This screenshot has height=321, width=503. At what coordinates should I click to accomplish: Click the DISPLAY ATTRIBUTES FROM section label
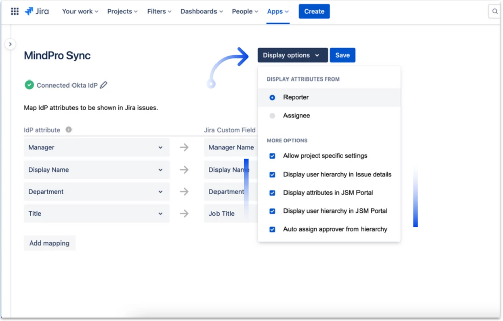tap(303, 79)
